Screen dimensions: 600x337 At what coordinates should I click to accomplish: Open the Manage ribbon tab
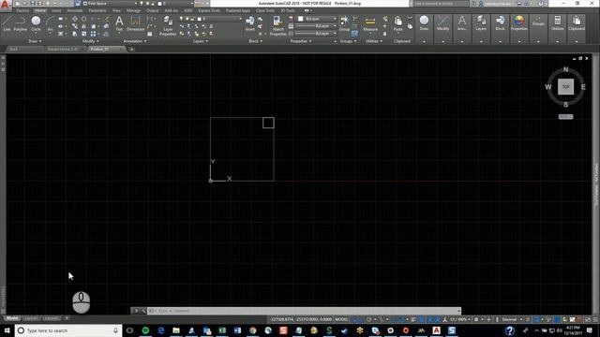[x=133, y=10]
